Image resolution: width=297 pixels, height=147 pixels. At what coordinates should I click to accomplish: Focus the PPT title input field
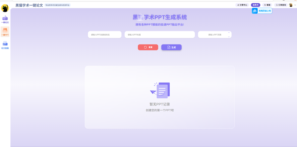point(160,35)
